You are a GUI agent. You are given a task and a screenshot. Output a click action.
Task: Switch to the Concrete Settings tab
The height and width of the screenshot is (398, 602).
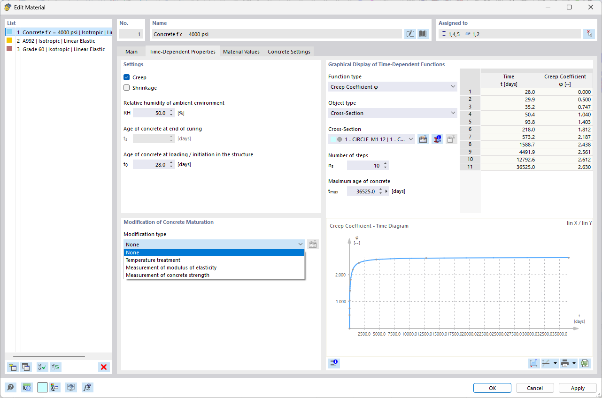click(x=289, y=52)
